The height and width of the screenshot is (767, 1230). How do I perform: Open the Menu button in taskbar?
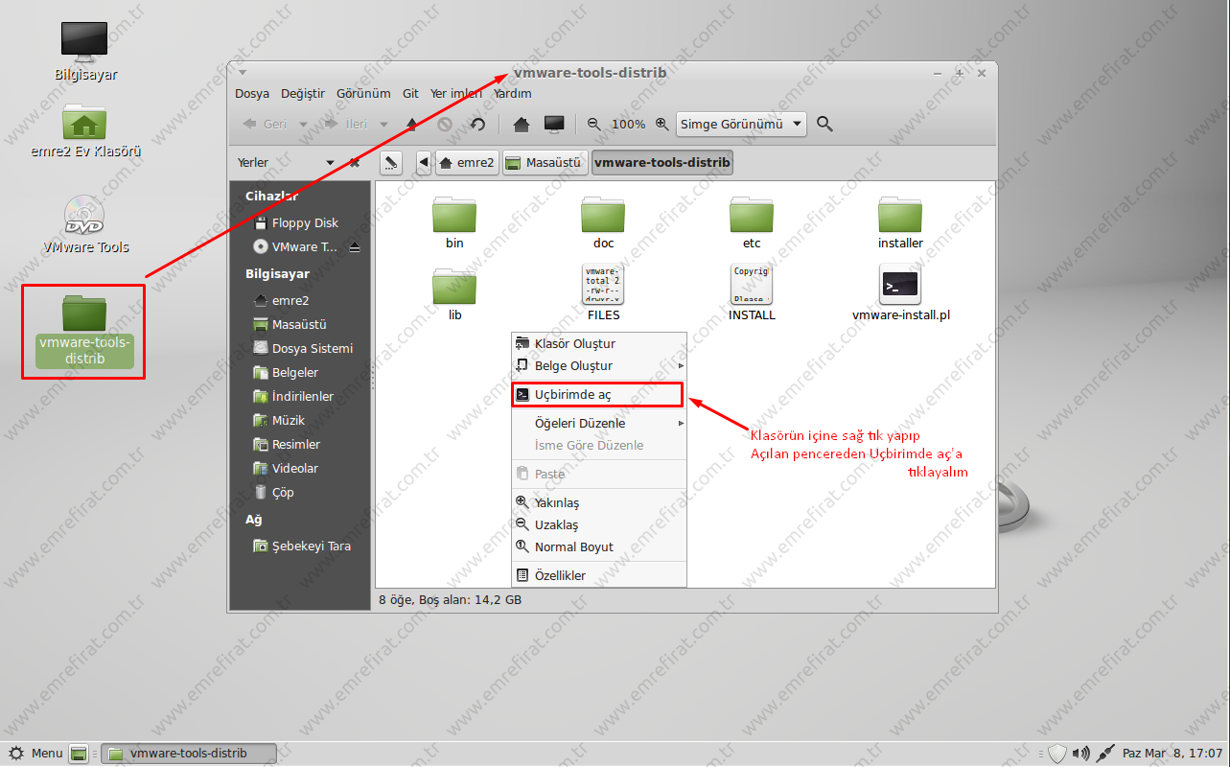[36, 754]
